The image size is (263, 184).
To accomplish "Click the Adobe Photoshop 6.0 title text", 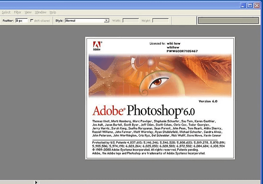I will [144, 111].
